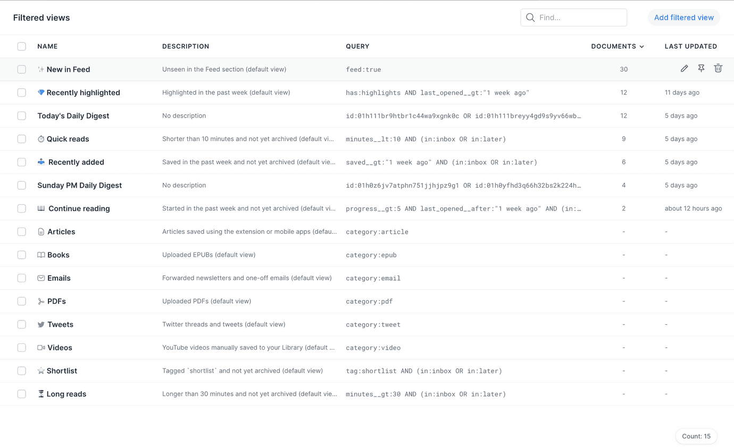Click the magnifying glass search icon
The height and width of the screenshot is (447, 734).
[x=530, y=18]
